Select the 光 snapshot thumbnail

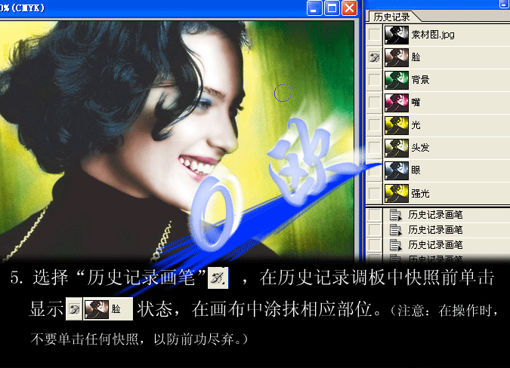pos(397,126)
